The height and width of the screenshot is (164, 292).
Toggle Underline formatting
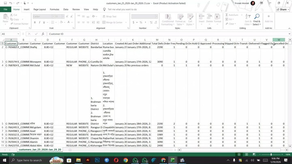tap(44, 22)
